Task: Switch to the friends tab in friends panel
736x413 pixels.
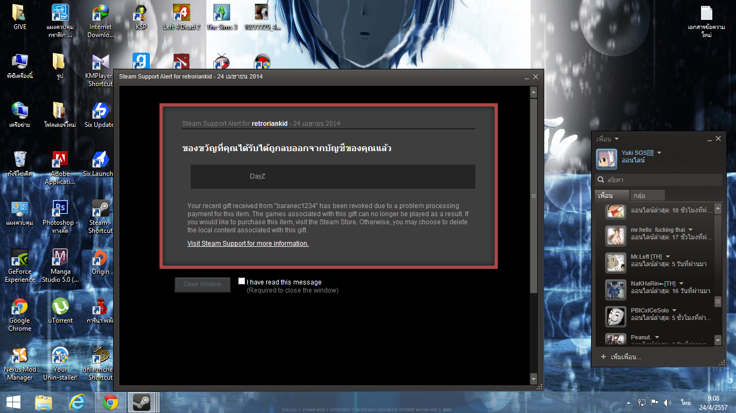Action: pos(612,196)
